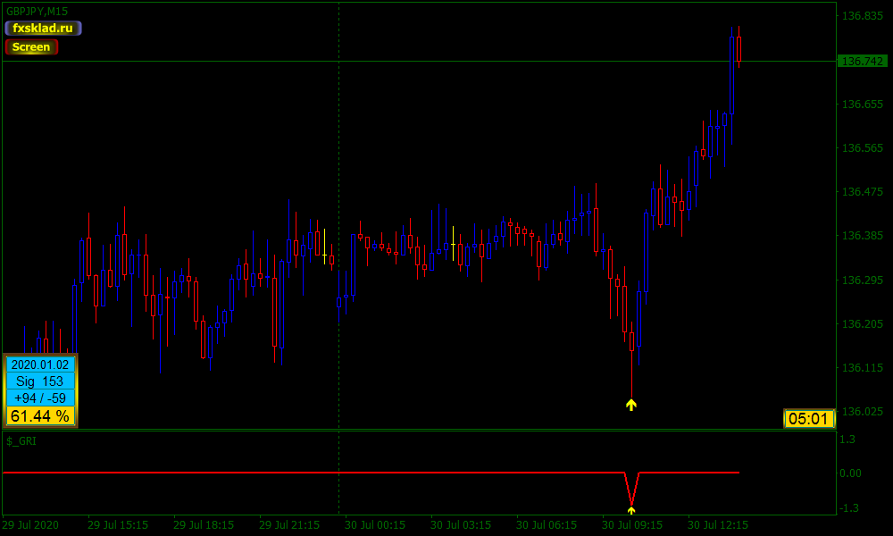Click the current price label 136.742
Image resolution: width=893 pixels, height=536 pixels.
click(863, 61)
